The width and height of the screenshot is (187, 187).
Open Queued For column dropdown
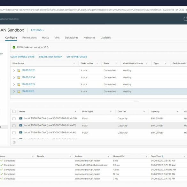click(147, 156)
